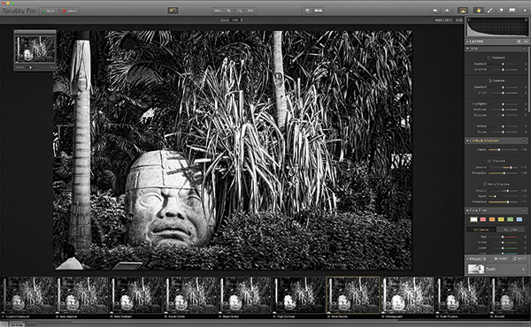Select the red color filter swatch
This screenshot has height=327, width=531.
483,219
